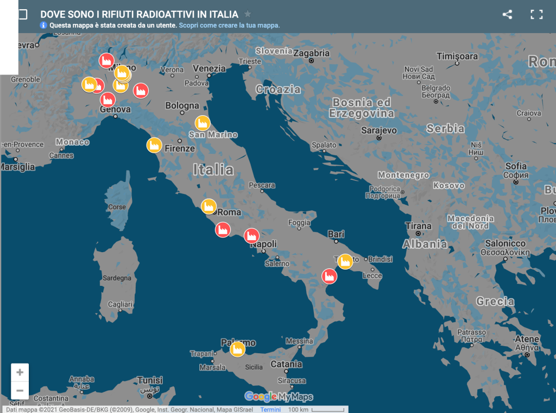Select the yellow marker west of Firenze

click(154, 145)
